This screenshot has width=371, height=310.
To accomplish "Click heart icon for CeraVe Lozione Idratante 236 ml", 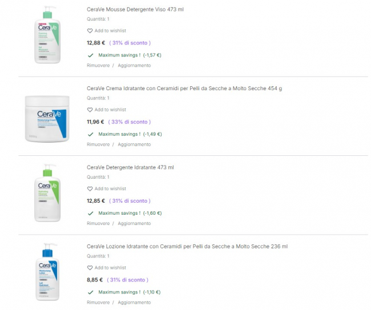I will tap(90, 268).
